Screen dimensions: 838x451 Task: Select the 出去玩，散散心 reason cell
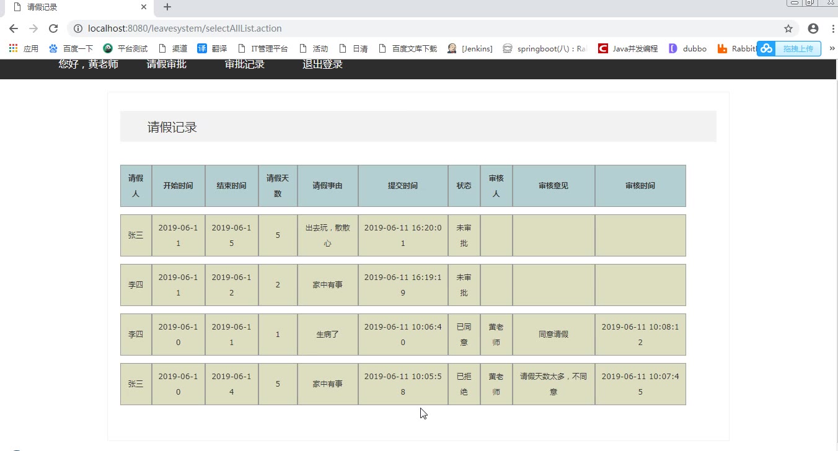(x=327, y=235)
